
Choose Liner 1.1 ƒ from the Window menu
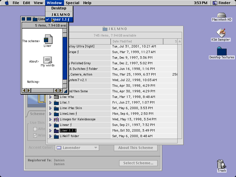pos(59,19)
